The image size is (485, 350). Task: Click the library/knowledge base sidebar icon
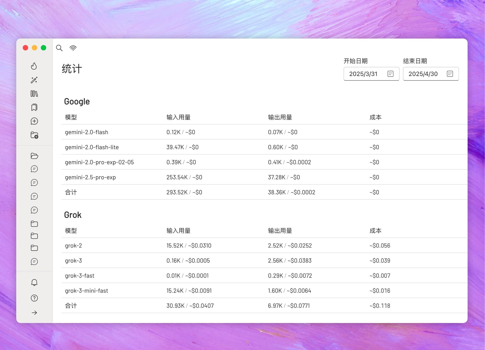[x=34, y=94]
